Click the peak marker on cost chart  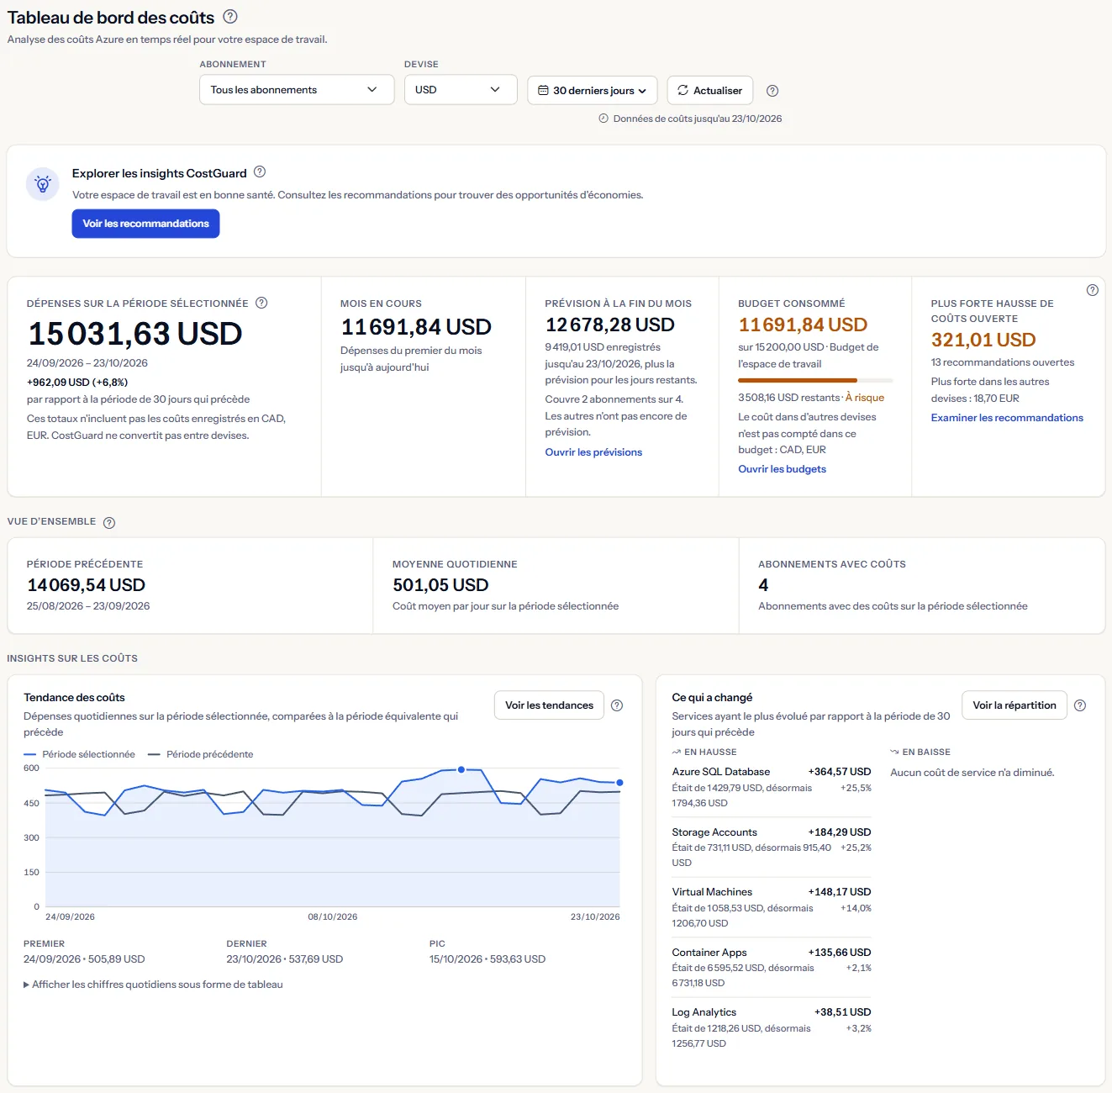(x=461, y=769)
